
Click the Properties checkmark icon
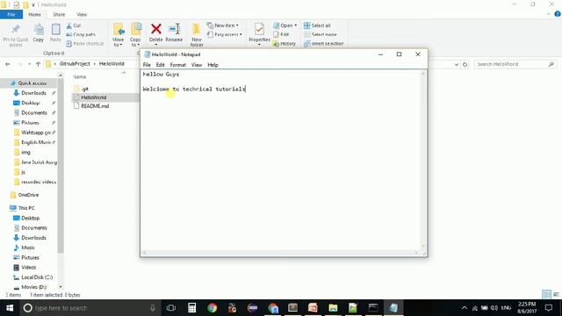pyautogui.click(x=259, y=29)
